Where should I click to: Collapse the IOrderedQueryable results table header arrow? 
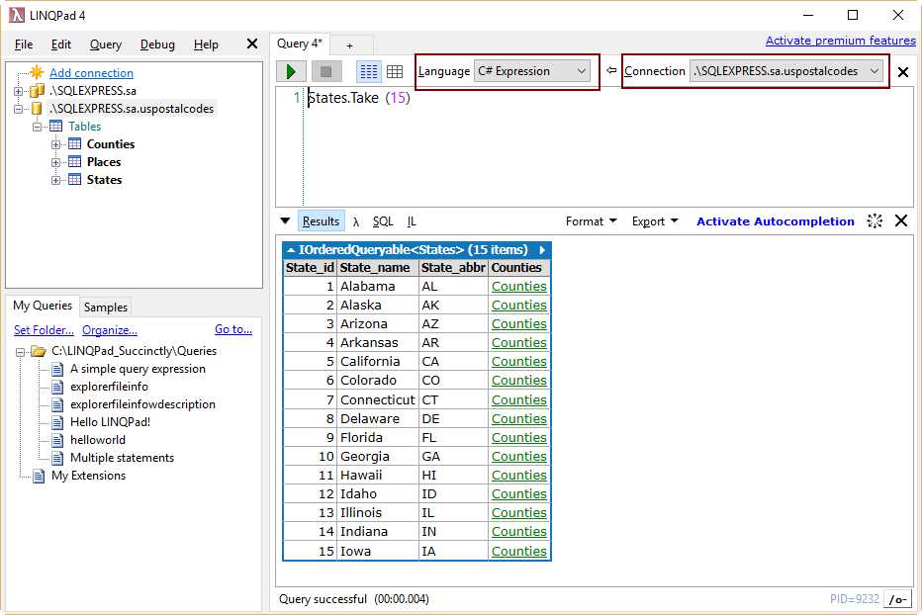point(291,250)
